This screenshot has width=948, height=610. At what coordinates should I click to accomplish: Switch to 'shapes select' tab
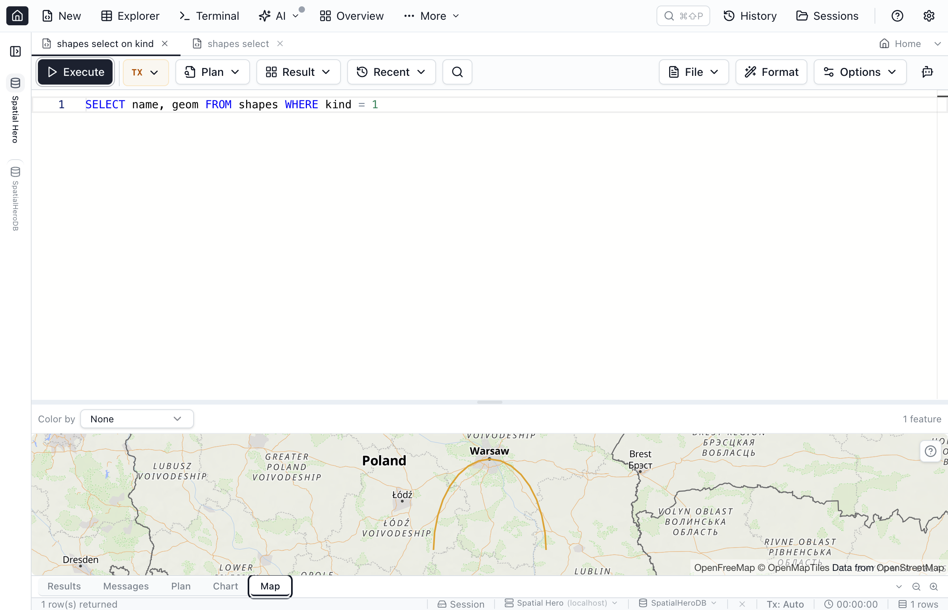coord(238,43)
